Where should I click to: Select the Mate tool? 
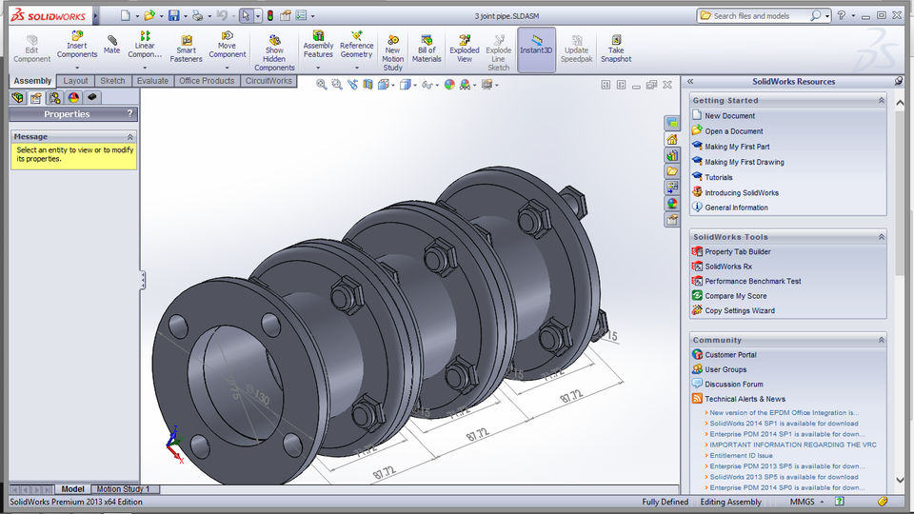(111, 45)
